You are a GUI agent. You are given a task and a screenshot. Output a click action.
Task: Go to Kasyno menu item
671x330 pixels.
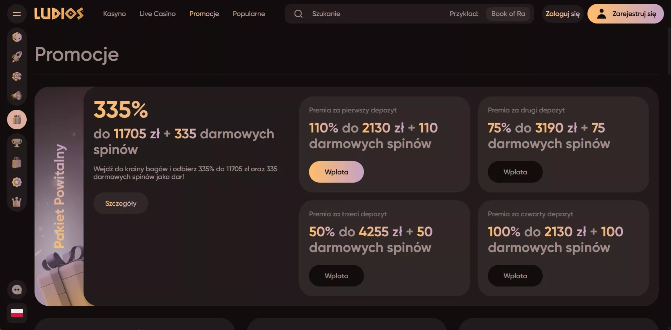tap(115, 14)
